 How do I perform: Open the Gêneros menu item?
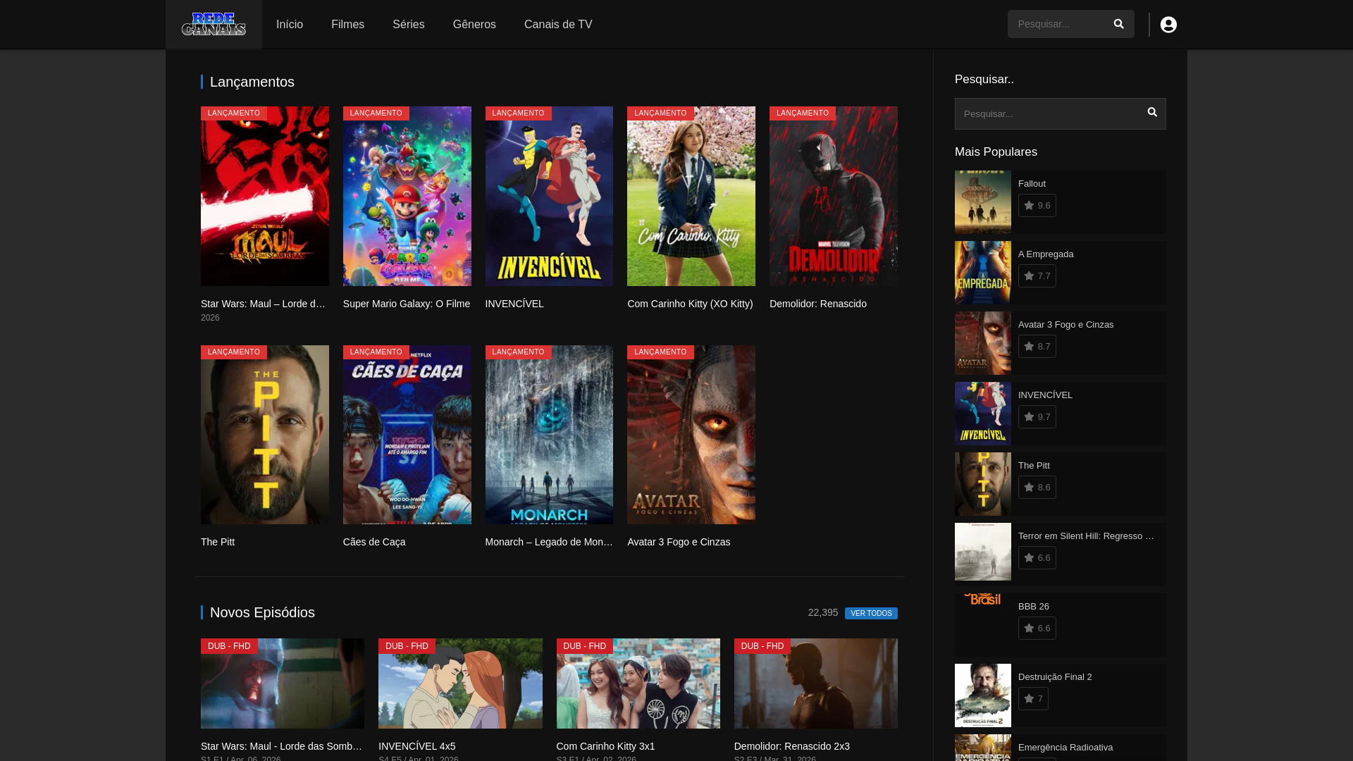[x=474, y=25]
